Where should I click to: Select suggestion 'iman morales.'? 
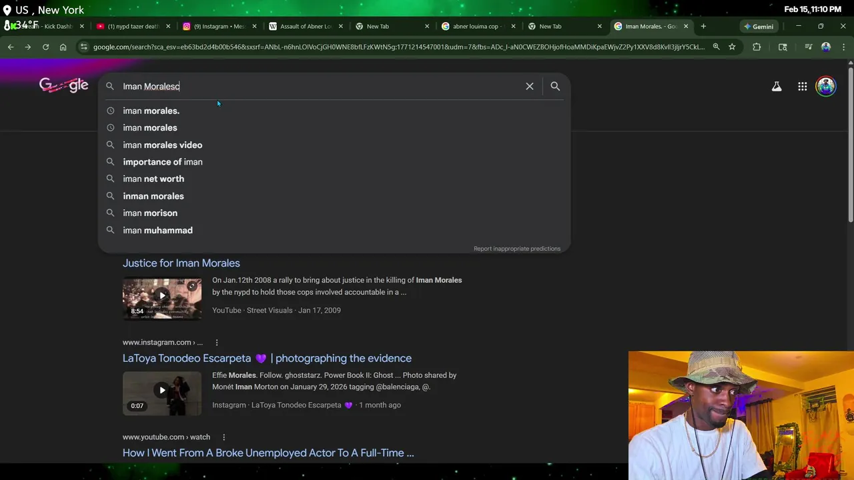click(x=334, y=111)
